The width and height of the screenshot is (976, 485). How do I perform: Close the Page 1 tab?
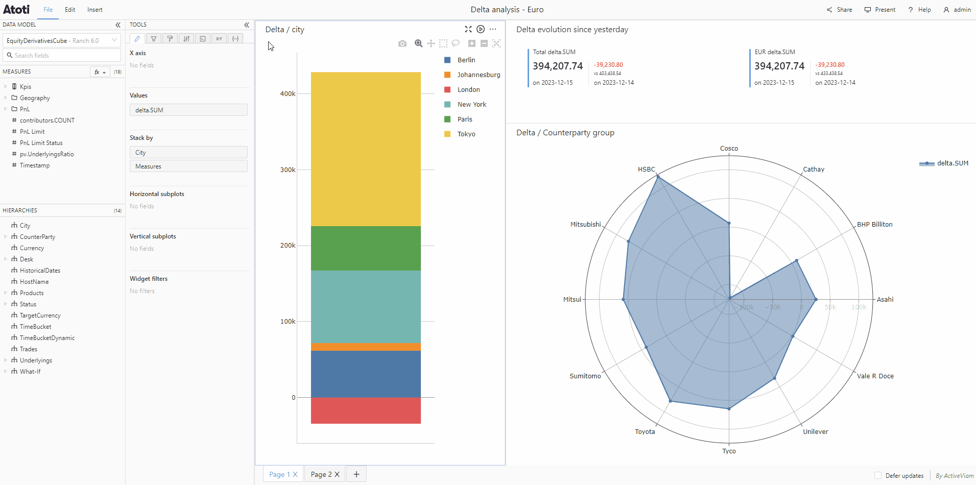(295, 474)
